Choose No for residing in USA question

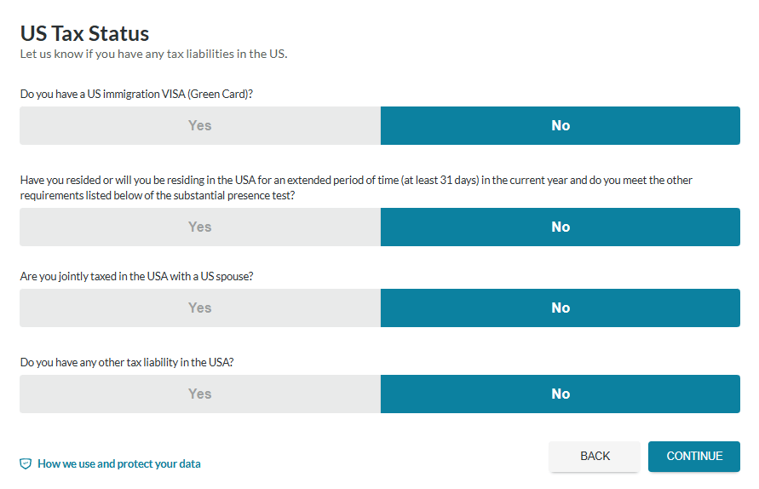point(560,227)
